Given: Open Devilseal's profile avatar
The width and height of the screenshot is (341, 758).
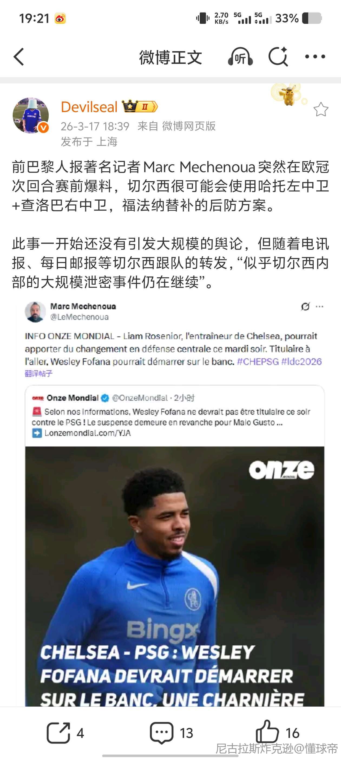Looking at the screenshot, I should coord(31,115).
